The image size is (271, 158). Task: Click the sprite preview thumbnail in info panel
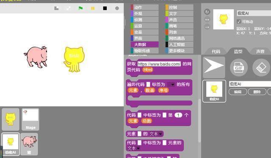point(224,19)
